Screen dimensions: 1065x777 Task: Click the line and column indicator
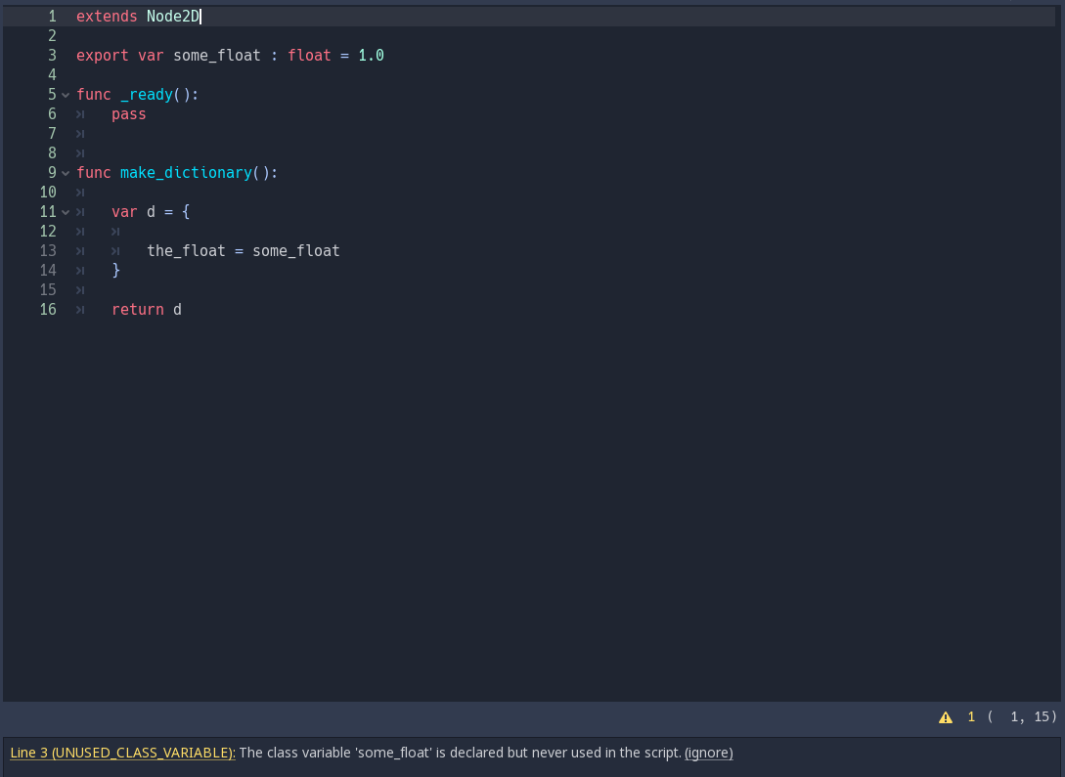coord(1017,716)
